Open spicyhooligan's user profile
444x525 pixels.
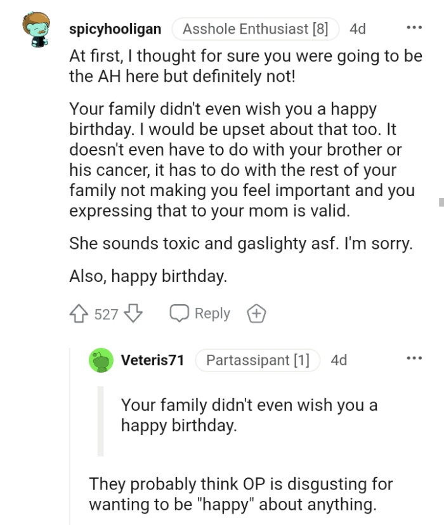[116, 29]
